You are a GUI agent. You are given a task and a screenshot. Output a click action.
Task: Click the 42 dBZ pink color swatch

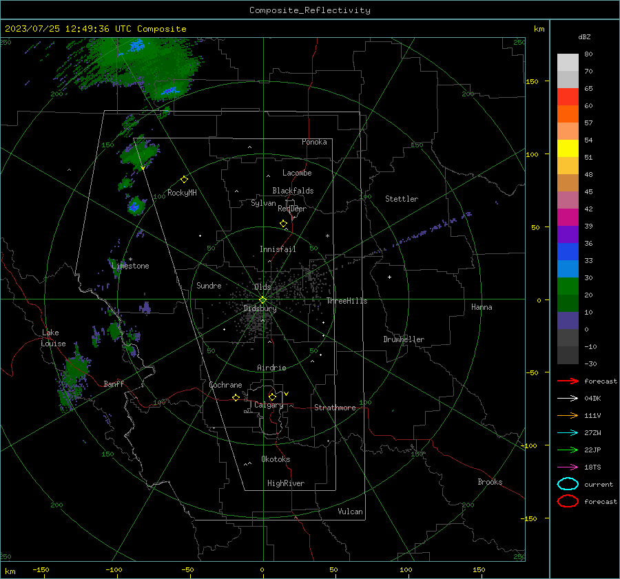pyautogui.click(x=568, y=200)
